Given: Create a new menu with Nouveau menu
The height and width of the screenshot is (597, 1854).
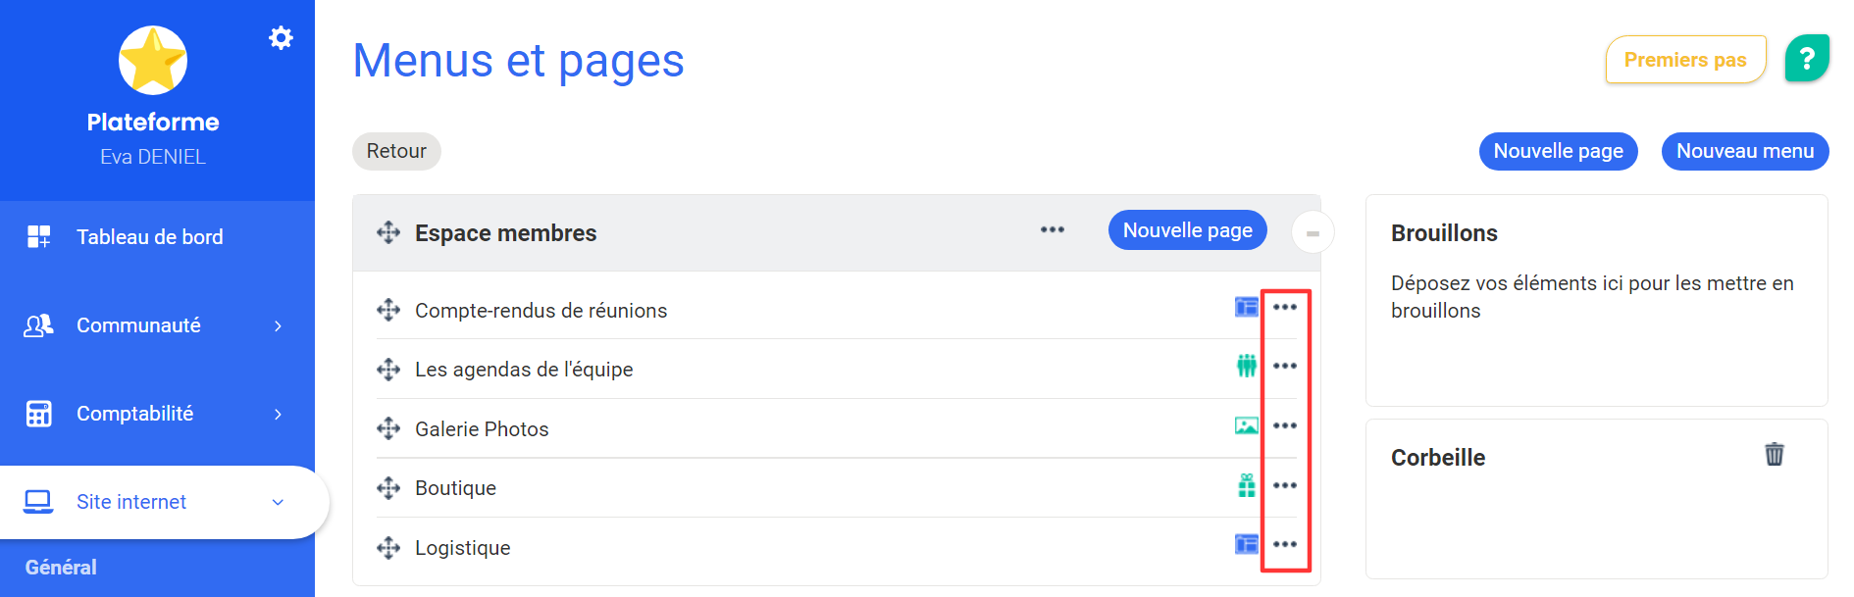Looking at the screenshot, I should (1745, 151).
